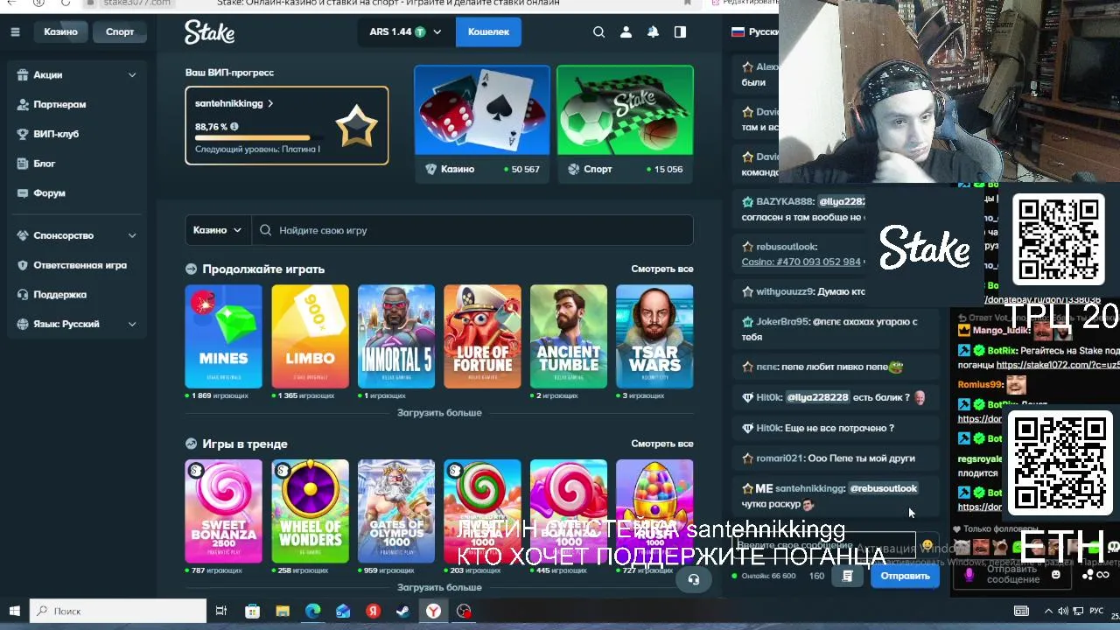Open the emoji picker in chat input

927,544
